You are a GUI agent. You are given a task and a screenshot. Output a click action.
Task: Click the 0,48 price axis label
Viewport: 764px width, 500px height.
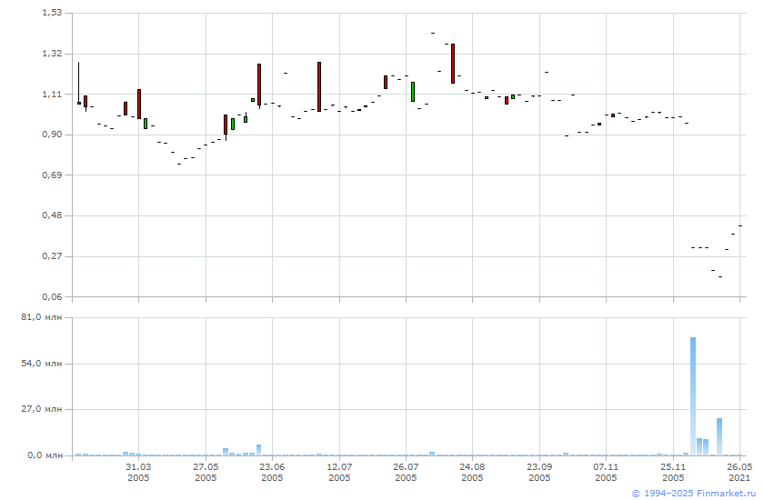[x=52, y=215]
